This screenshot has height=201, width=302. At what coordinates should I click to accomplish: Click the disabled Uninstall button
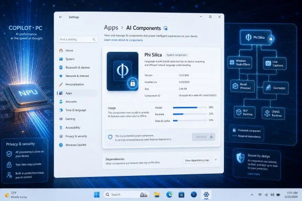click(203, 137)
